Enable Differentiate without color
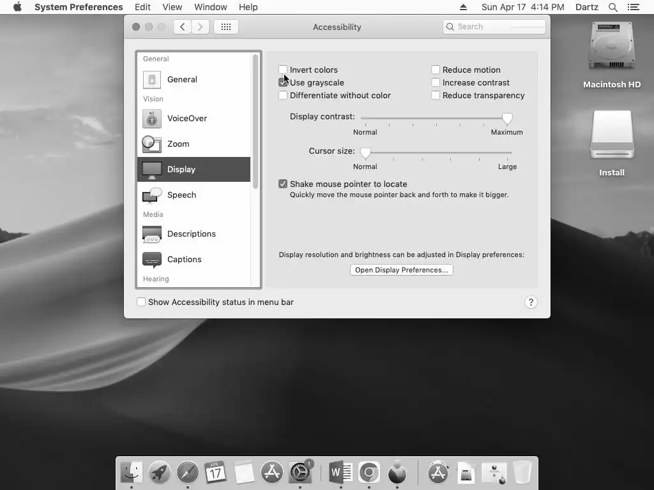This screenshot has height=490, width=654. (283, 95)
